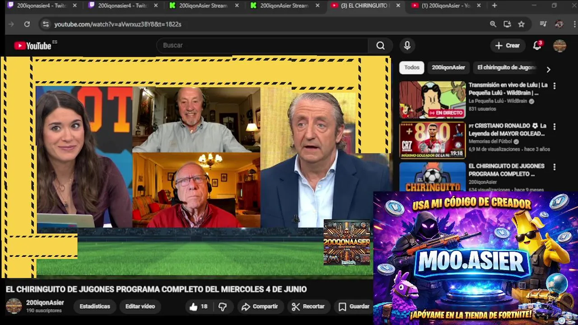Focus the YouTube Buscar search field
The height and width of the screenshot is (325, 578).
coord(262,46)
